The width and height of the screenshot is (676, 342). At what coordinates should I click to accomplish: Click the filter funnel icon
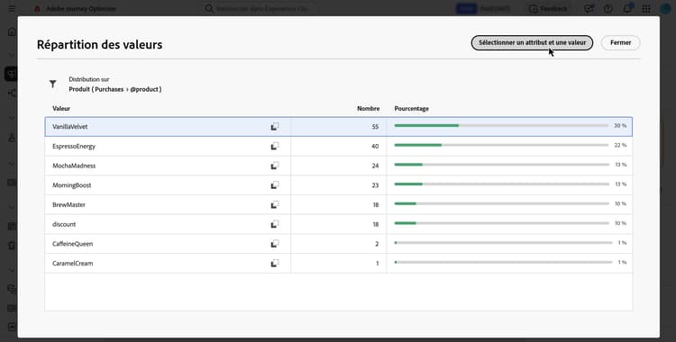click(x=52, y=84)
